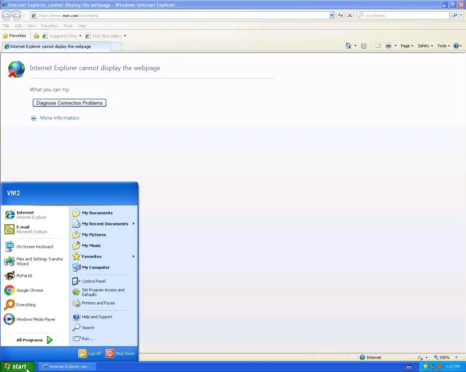
Task: Expand My Recent Documents submenu
Action: (104, 224)
